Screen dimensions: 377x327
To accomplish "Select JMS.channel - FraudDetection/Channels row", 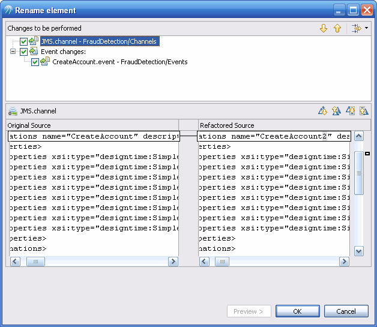I will click(x=100, y=41).
